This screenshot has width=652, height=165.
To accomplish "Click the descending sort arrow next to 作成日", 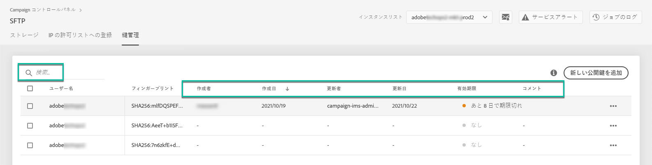I will [x=287, y=89].
